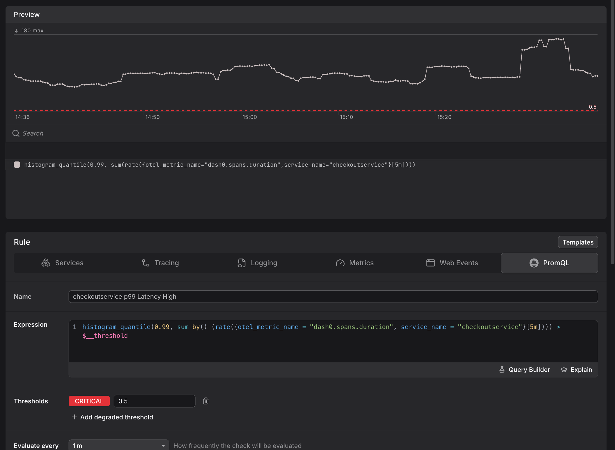Click the Query Builder flask icon
The height and width of the screenshot is (450, 615).
pos(502,370)
